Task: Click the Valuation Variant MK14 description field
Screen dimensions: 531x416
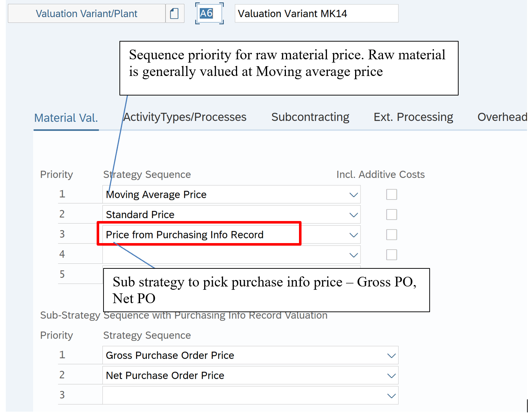Action: click(316, 14)
